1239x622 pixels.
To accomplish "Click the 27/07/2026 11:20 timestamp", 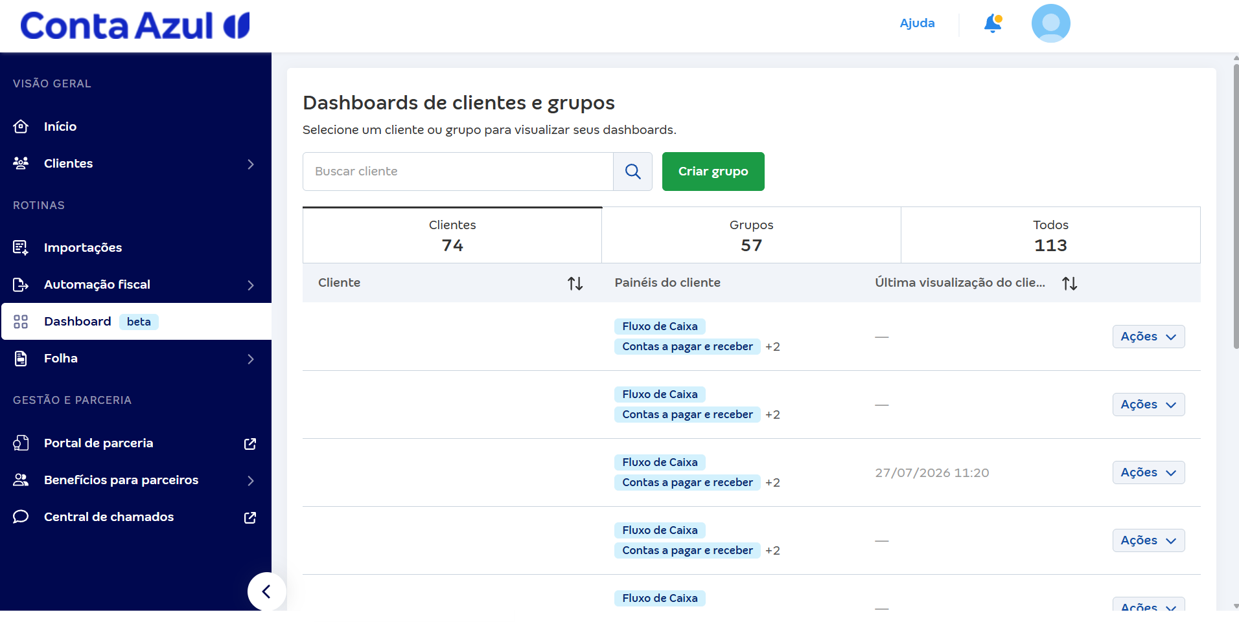I will click(932, 472).
